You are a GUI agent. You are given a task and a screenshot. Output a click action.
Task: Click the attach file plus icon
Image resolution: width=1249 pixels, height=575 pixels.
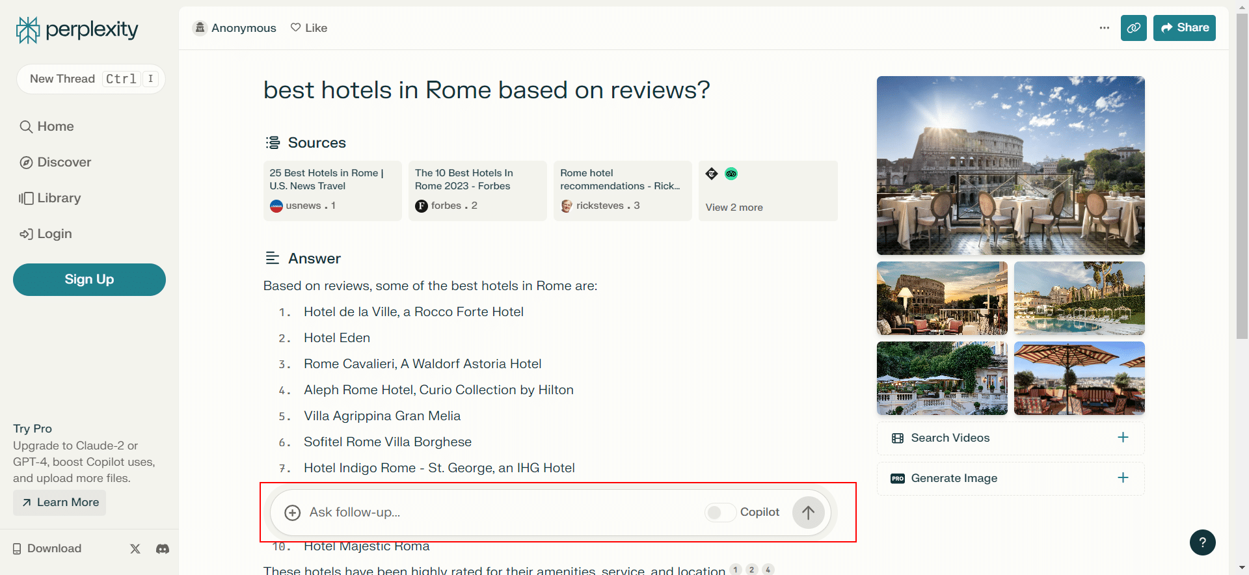[x=293, y=513]
